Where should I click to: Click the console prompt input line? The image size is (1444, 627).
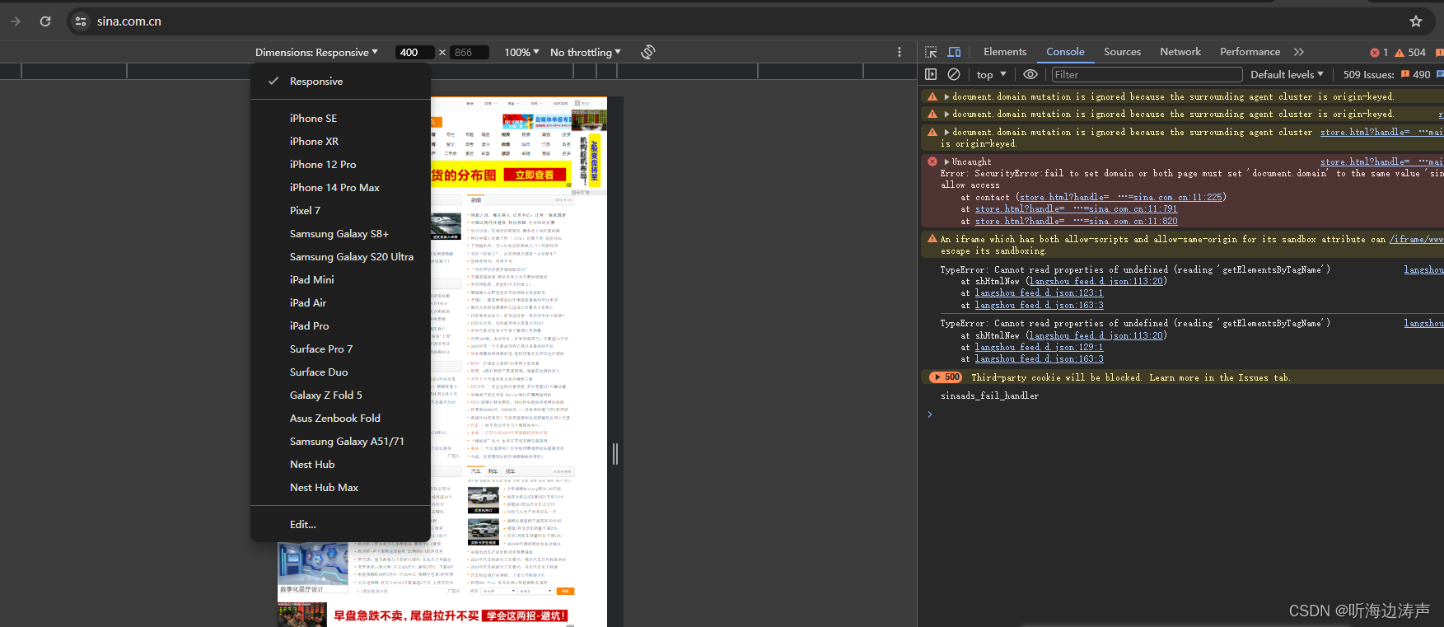click(x=1186, y=414)
